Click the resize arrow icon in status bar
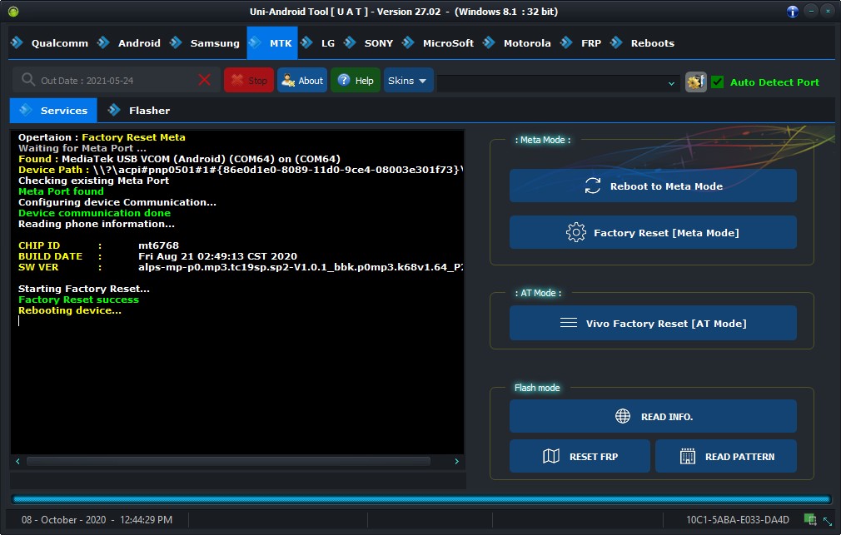 pyautogui.click(x=828, y=521)
